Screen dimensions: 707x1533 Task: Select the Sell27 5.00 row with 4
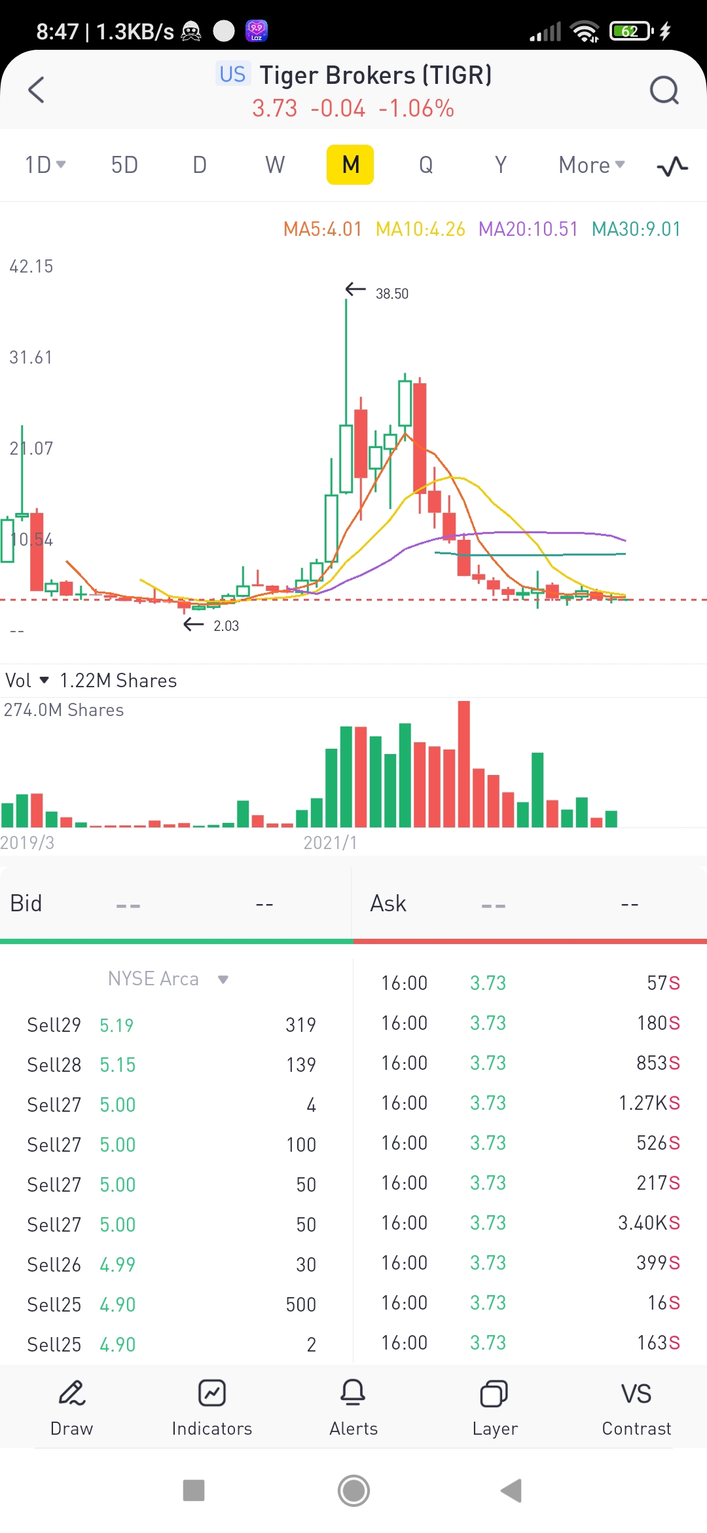(x=172, y=1105)
